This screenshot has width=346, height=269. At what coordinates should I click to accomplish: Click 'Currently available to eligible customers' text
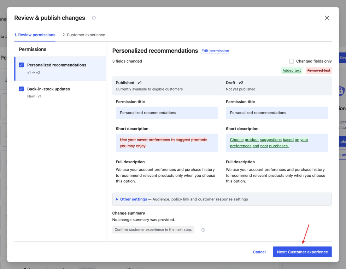pyautogui.click(x=149, y=89)
